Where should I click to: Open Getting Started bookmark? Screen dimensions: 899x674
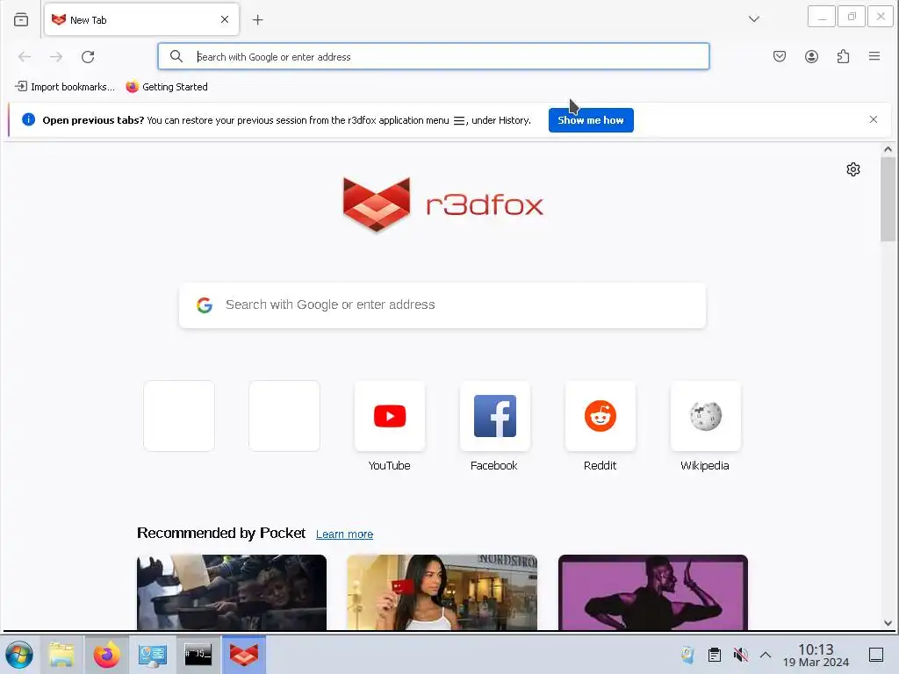coord(167,87)
